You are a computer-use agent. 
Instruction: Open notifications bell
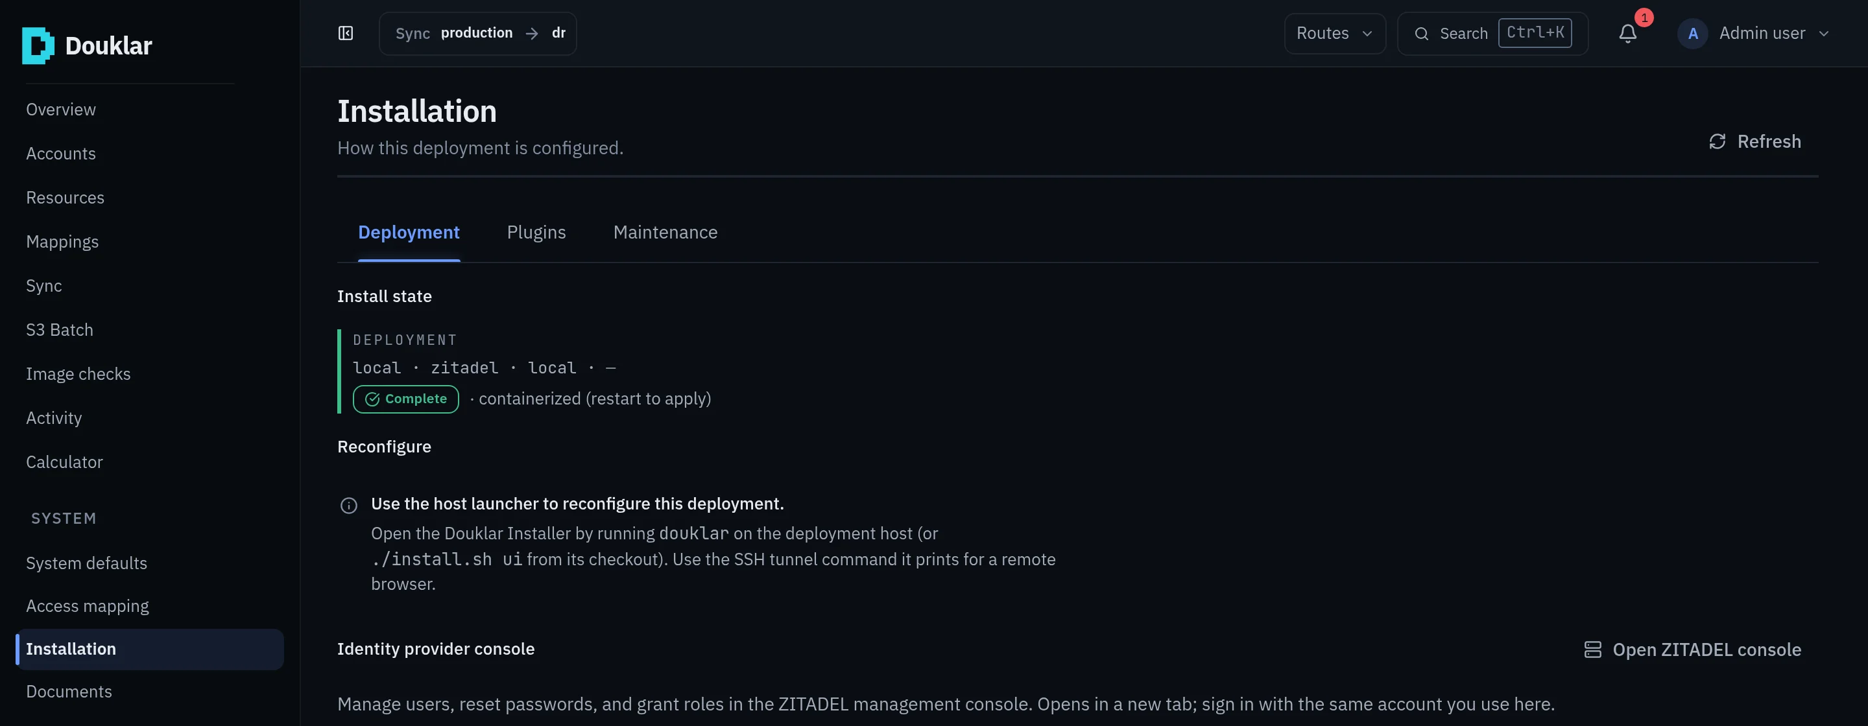click(1628, 33)
